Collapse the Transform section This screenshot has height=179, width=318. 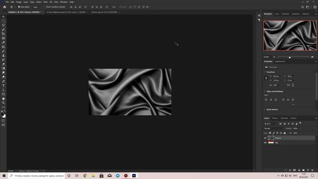click(264, 72)
